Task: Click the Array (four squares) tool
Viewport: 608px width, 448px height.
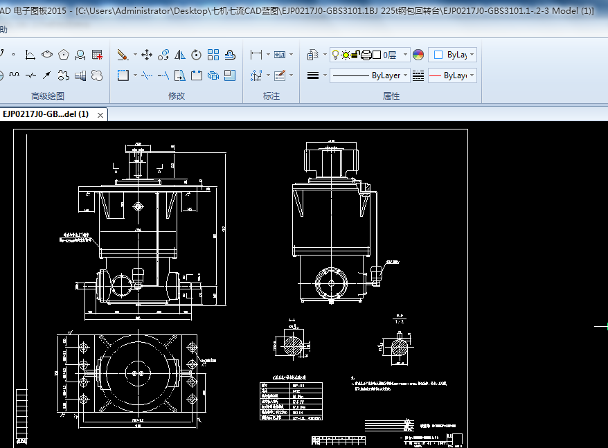Action: click(213, 55)
